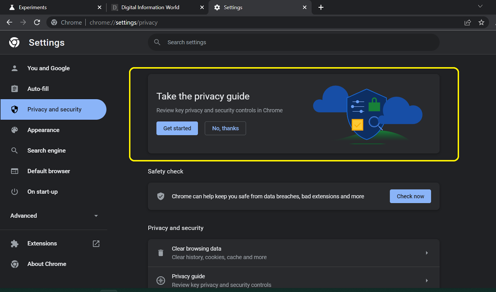496x292 pixels.
Task: Click the share page icon in address bar
Action: tap(467, 22)
